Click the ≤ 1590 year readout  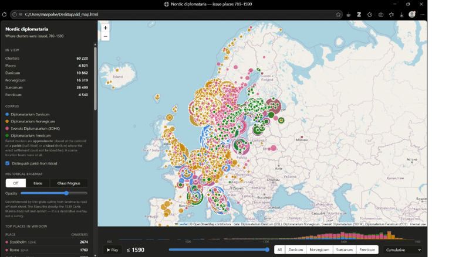(136, 250)
